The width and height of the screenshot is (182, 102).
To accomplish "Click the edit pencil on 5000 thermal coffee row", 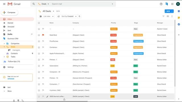I will click(x=47, y=96).
